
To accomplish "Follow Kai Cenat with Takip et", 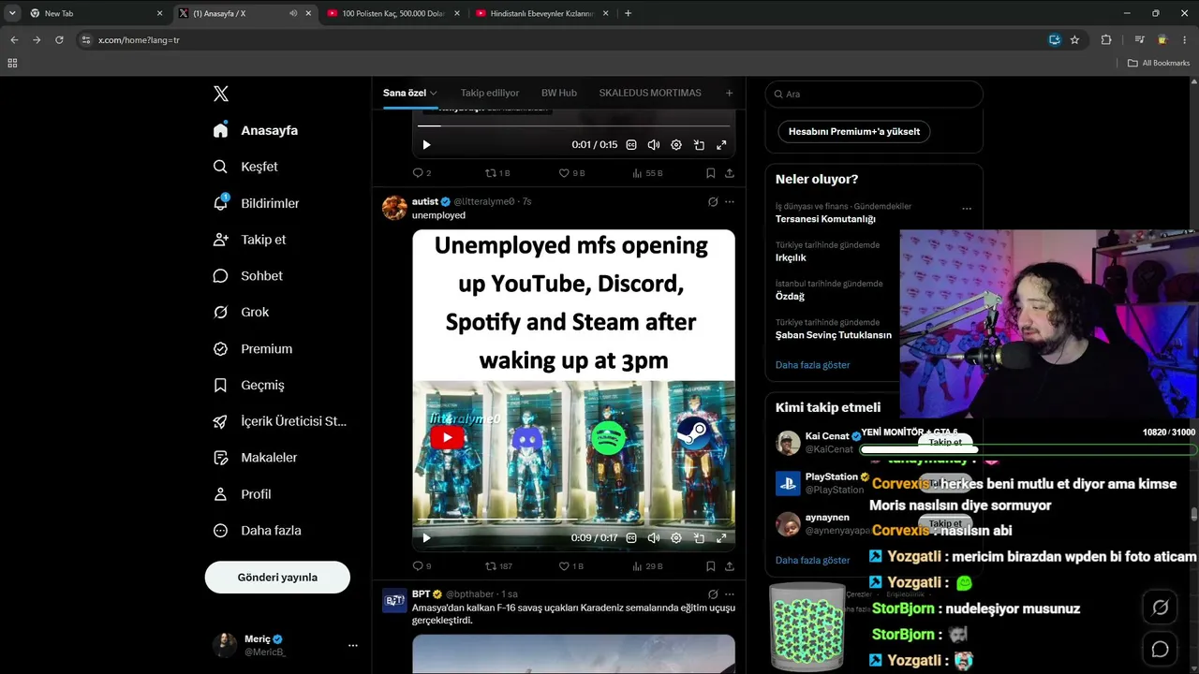I will tap(945, 442).
